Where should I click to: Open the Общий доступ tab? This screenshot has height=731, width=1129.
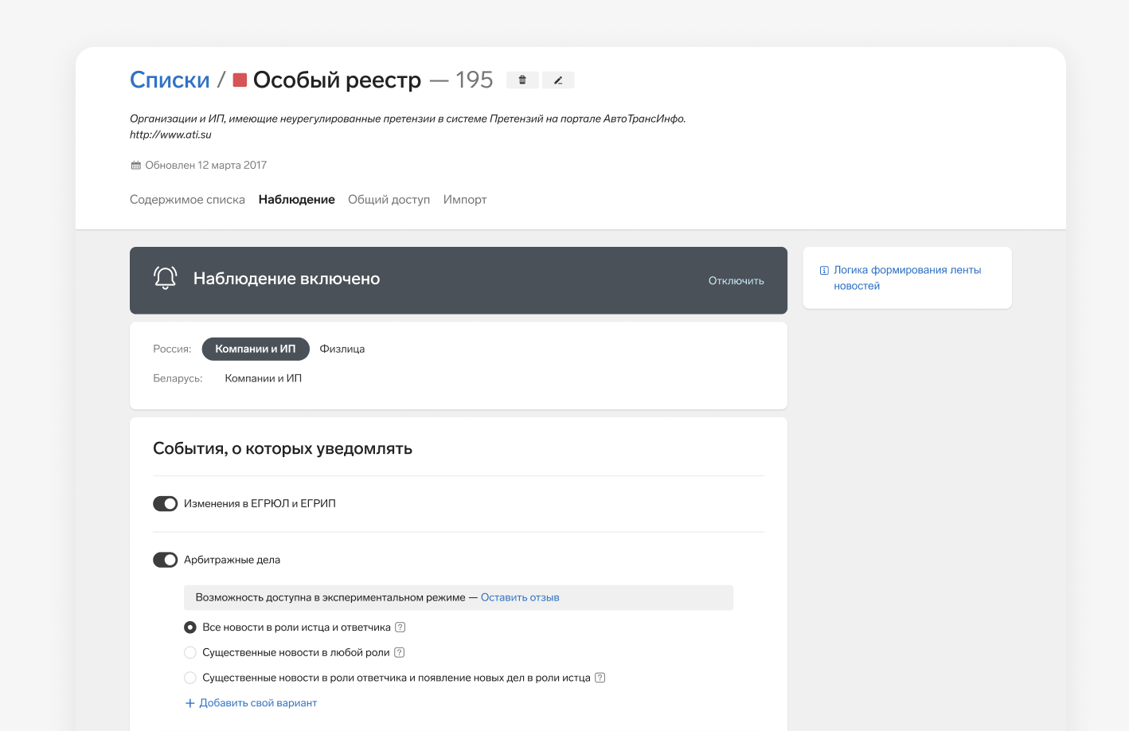[389, 200]
